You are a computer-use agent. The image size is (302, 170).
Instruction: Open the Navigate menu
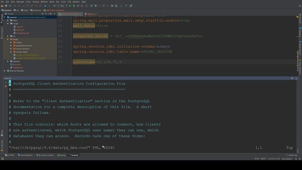click(20, 2)
